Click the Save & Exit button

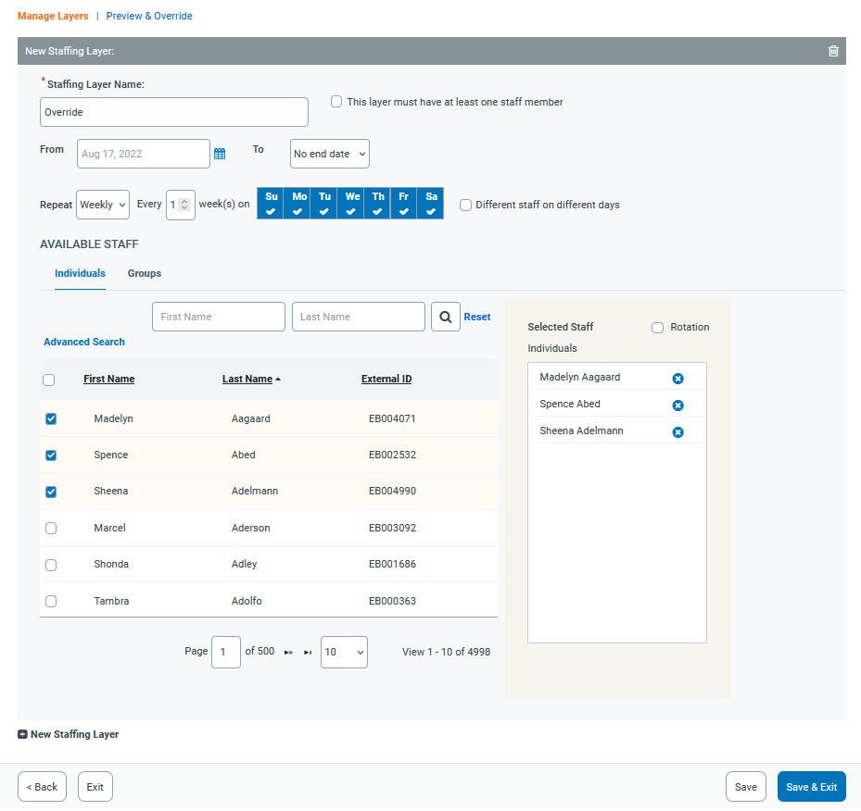coord(811,787)
